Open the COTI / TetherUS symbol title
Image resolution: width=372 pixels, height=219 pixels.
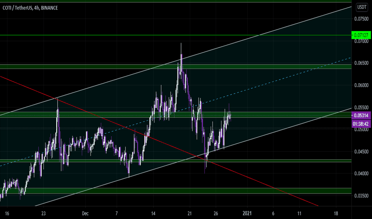click(30, 8)
